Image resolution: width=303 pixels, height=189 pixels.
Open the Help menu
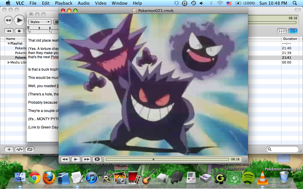coord(137,3)
